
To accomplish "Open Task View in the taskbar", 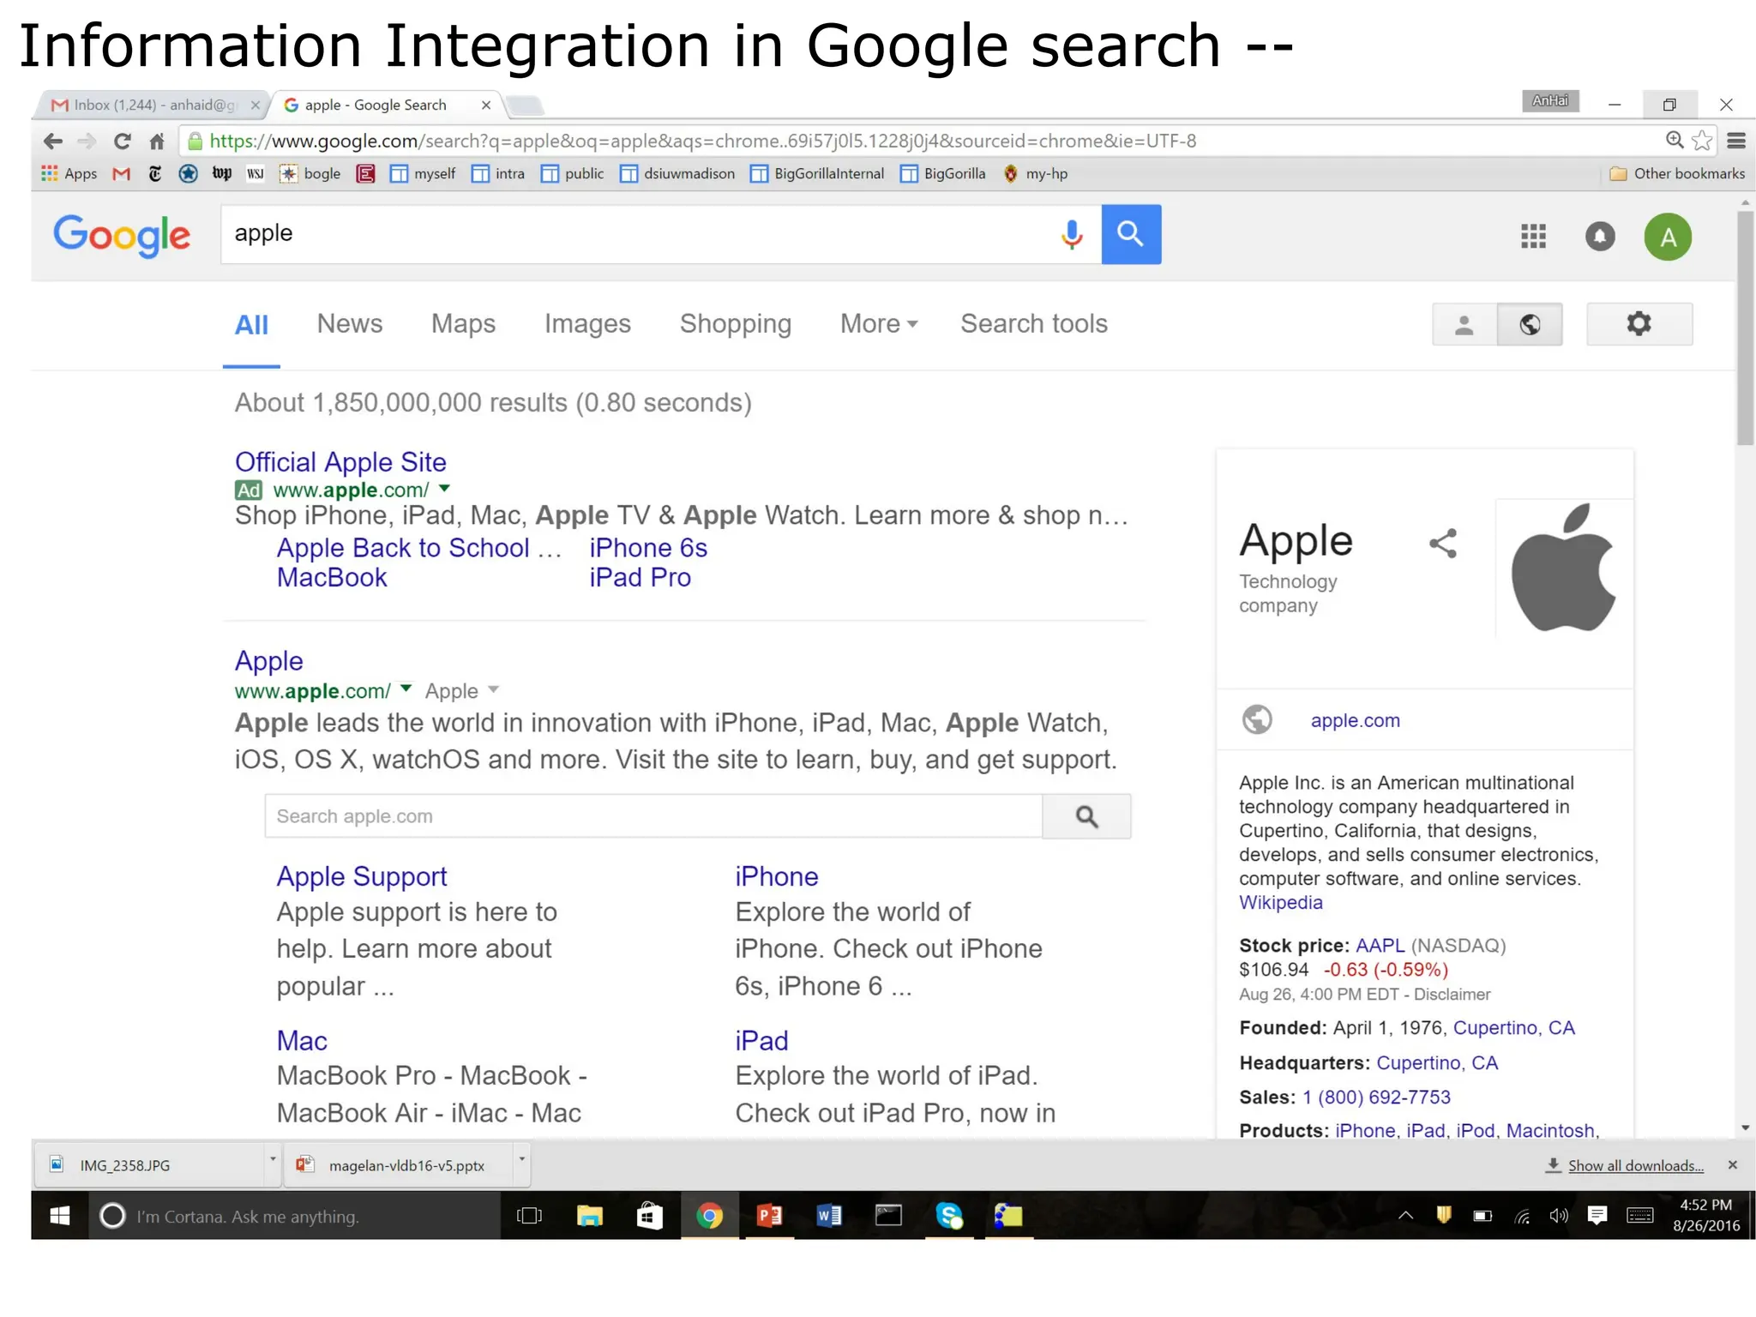I will point(529,1216).
